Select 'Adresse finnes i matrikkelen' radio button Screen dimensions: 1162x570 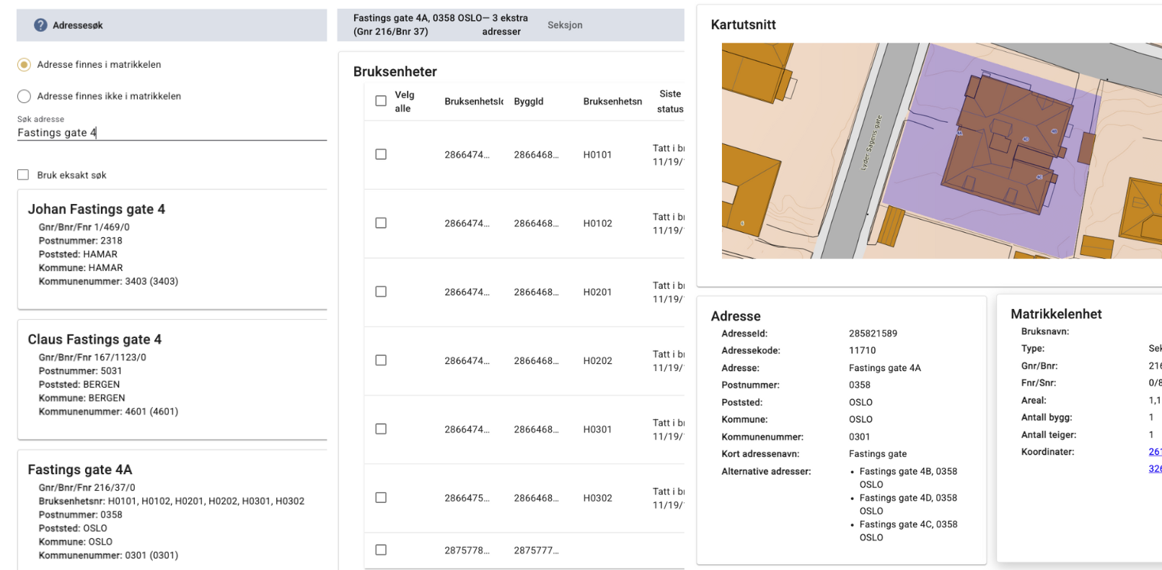[25, 65]
